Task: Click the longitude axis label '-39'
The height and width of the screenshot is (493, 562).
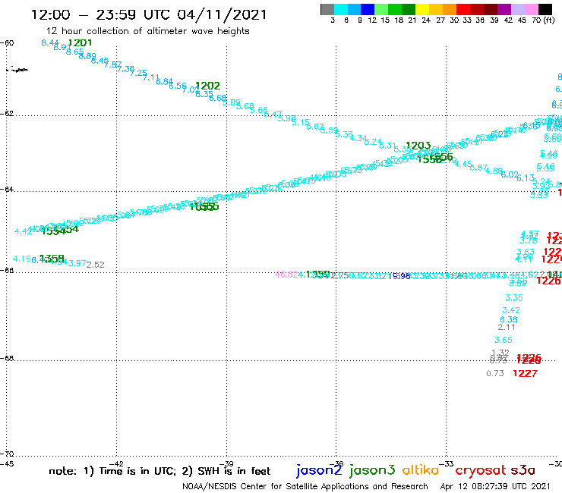Action: tap(227, 464)
